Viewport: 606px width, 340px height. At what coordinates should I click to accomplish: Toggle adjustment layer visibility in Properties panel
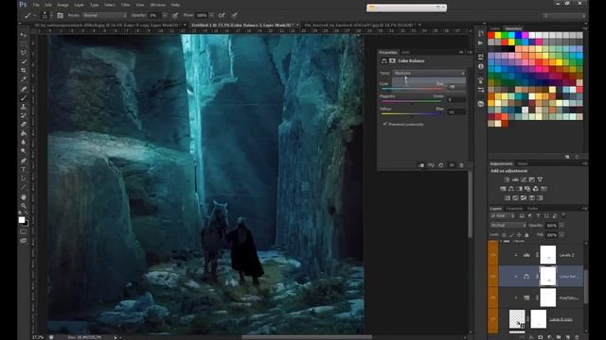point(452,165)
